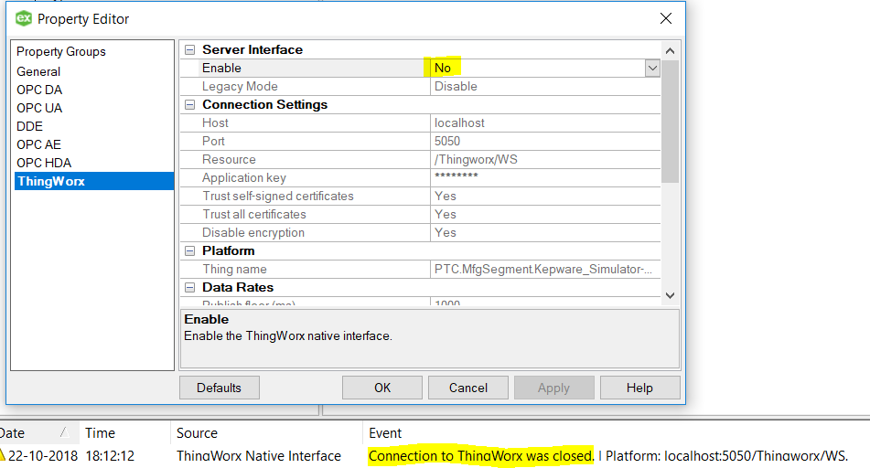Sort event log by Source column header
The width and height of the screenshot is (870, 468).
pos(266,433)
